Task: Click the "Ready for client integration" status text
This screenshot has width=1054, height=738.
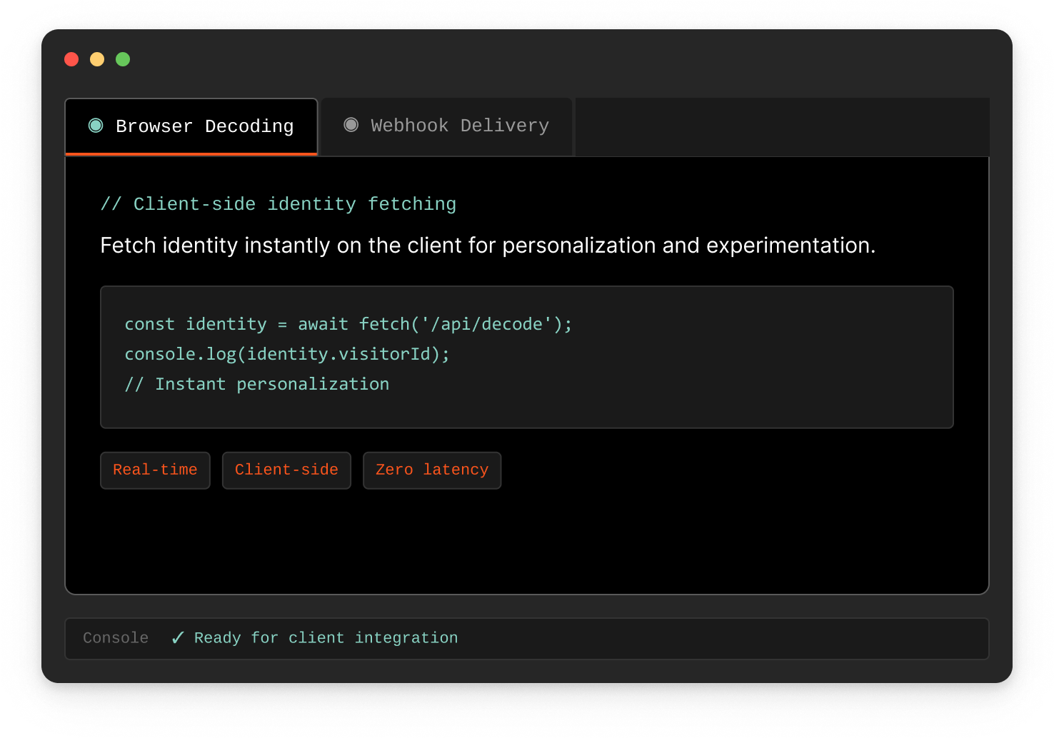Action: [326, 638]
